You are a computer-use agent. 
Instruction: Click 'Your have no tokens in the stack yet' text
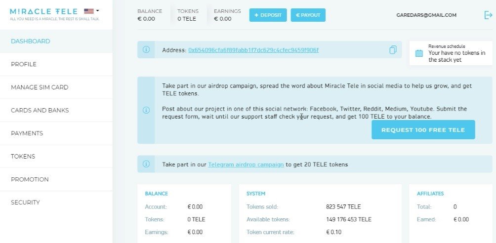pyautogui.click(x=457, y=56)
